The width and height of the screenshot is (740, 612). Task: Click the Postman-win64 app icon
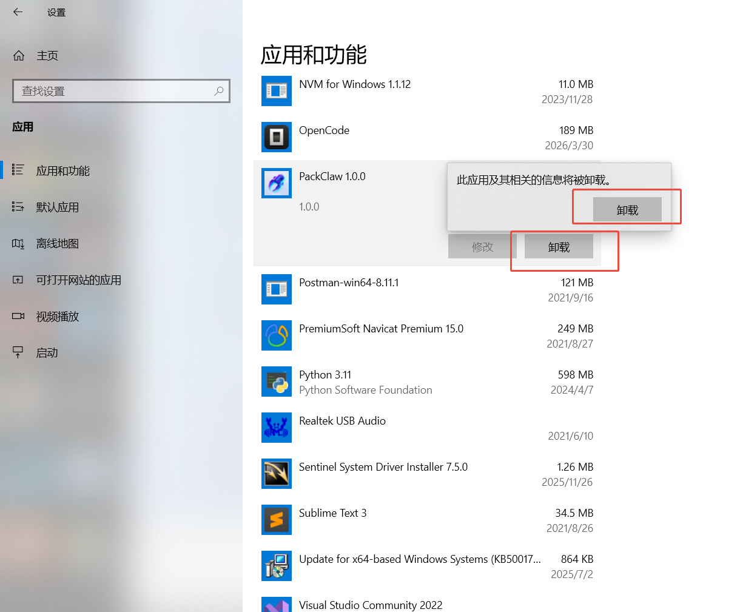tap(277, 289)
